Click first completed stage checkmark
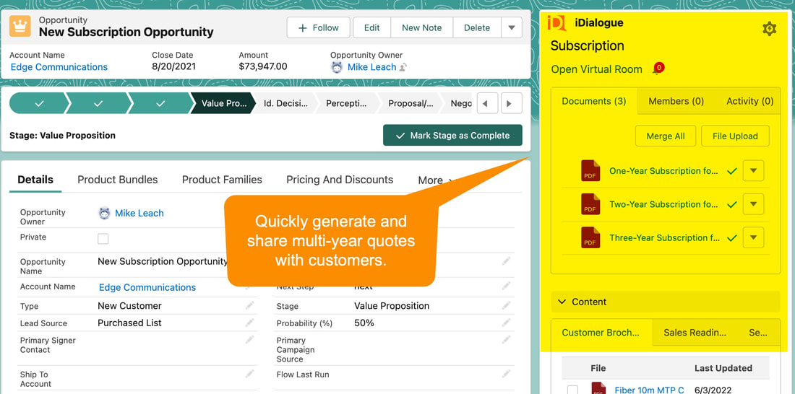 click(40, 103)
